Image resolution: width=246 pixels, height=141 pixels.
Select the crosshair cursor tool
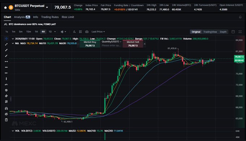(6, 39)
